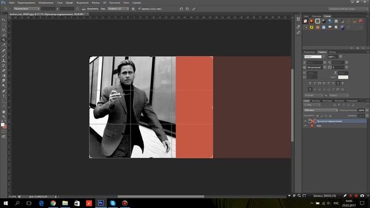Image resolution: width=370 pixels, height=208 pixels.
Task: Click the Straighten tool in options bar
Action: tap(83, 9)
